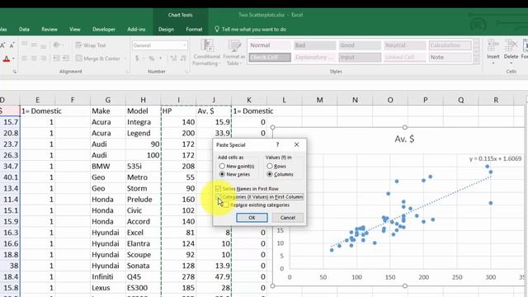Click the Increase Decimal icon
The image size is (528, 297).
173,59
